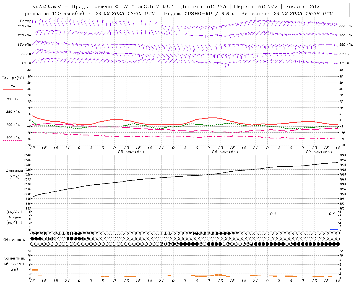This screenshot has width=354, height=283.
Task: Click the "Прогноз на 120 часа(ов)" forecast text
Action: coord(53,14)
